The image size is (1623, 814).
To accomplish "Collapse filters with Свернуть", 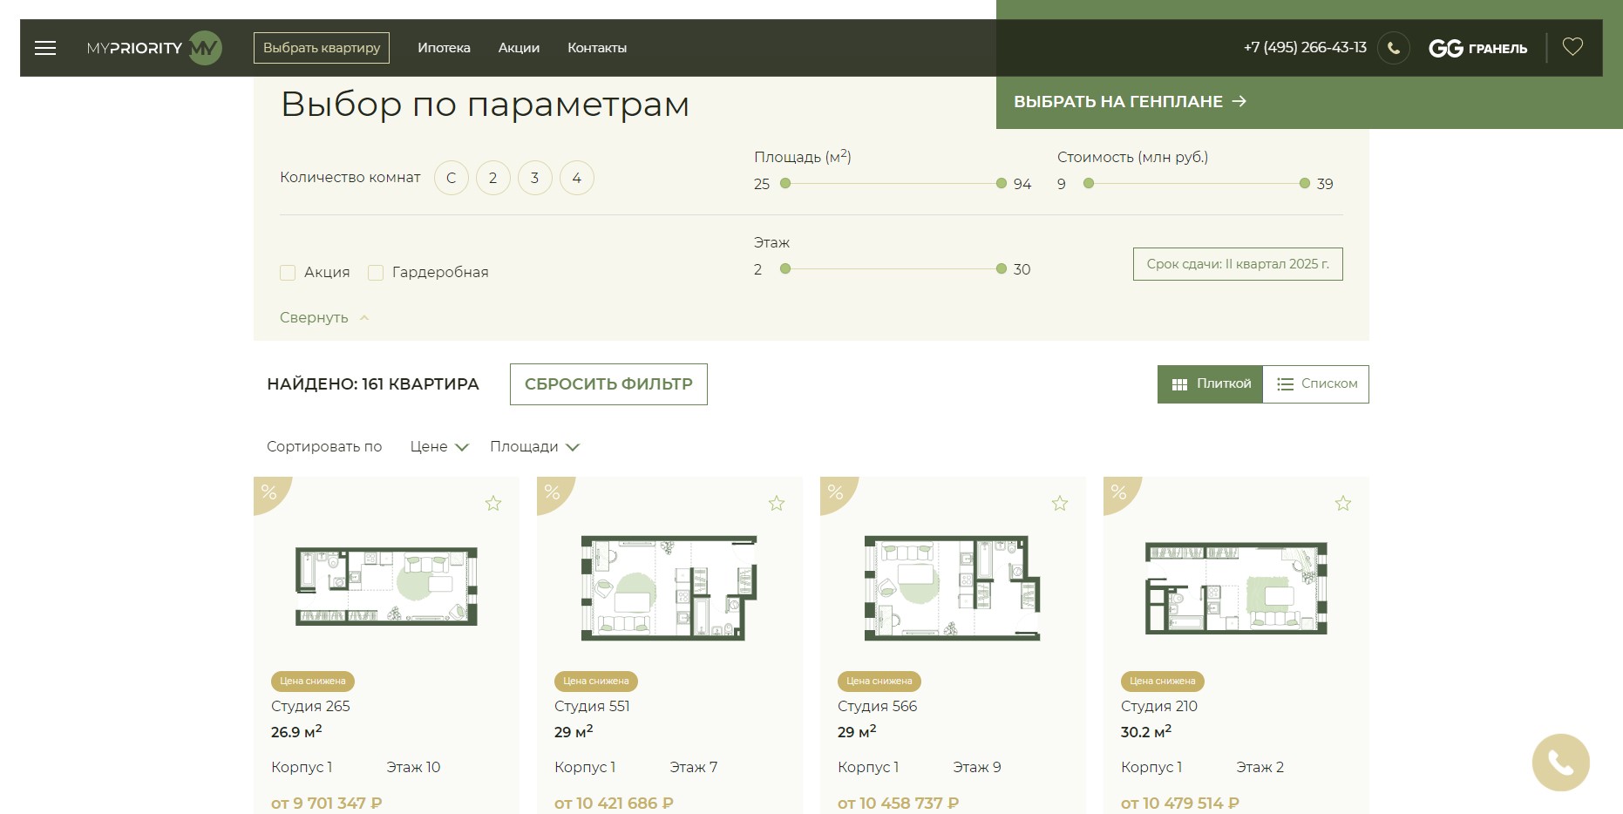I will tap(324, 318).
